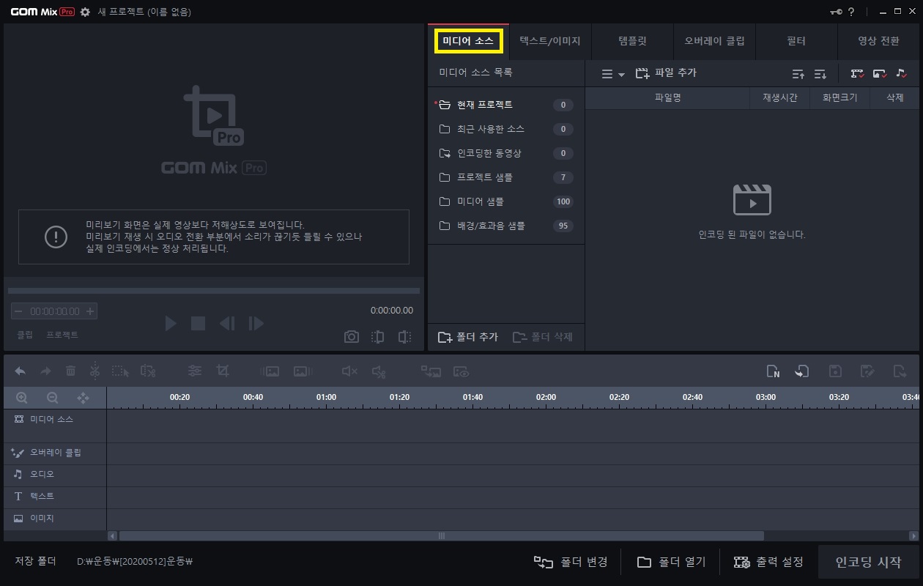The image size is (923, 586).
Task: Click the image fade-out icon
Action: [303, 371]
